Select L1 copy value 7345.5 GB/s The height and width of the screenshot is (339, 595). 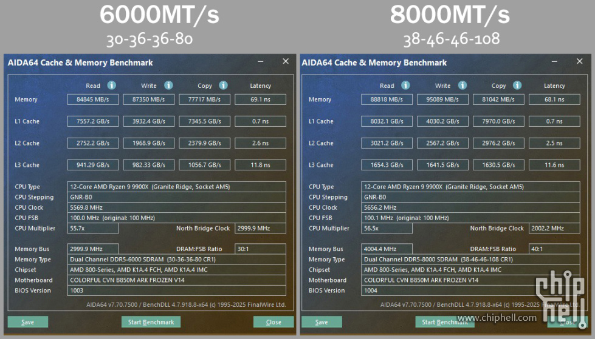[x=205, y=121]
